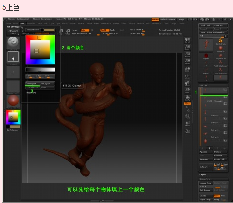233x203 pixels.
Task: Toggle the Zadd sculpt mode button
Action: 105,30
